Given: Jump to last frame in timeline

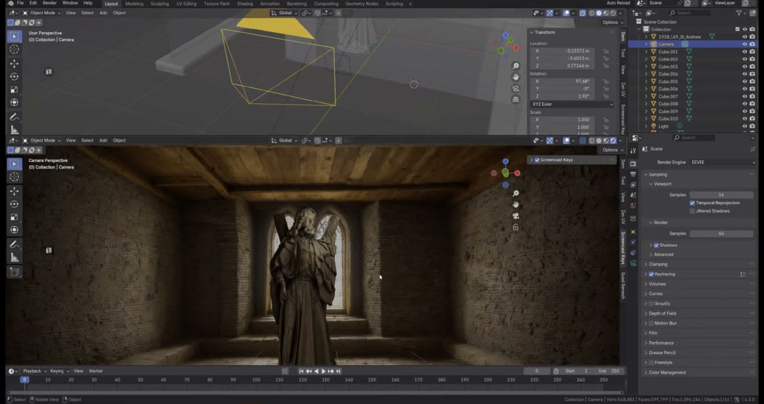Looking at the screenshot, I should pos(338,371).
